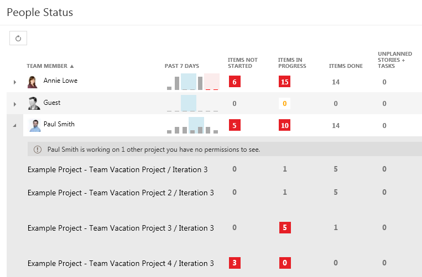The height and width of the screenshot is (277, 422).
Task: Click the refresh icon button
Action: click(x=18, y=38)
